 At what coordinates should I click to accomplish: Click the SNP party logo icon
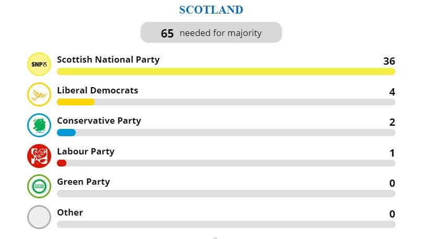click(x=39, y=64)
